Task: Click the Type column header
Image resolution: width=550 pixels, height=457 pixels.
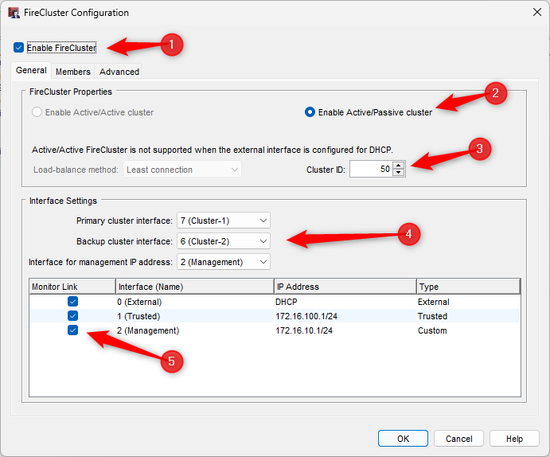Action: (x=468, y=287)
